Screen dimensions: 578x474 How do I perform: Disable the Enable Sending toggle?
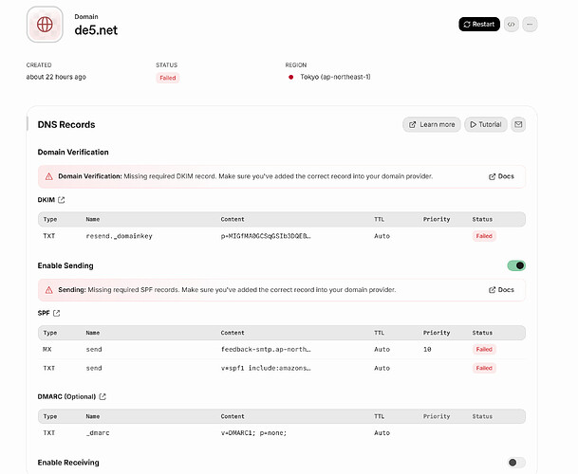[516, 265]
